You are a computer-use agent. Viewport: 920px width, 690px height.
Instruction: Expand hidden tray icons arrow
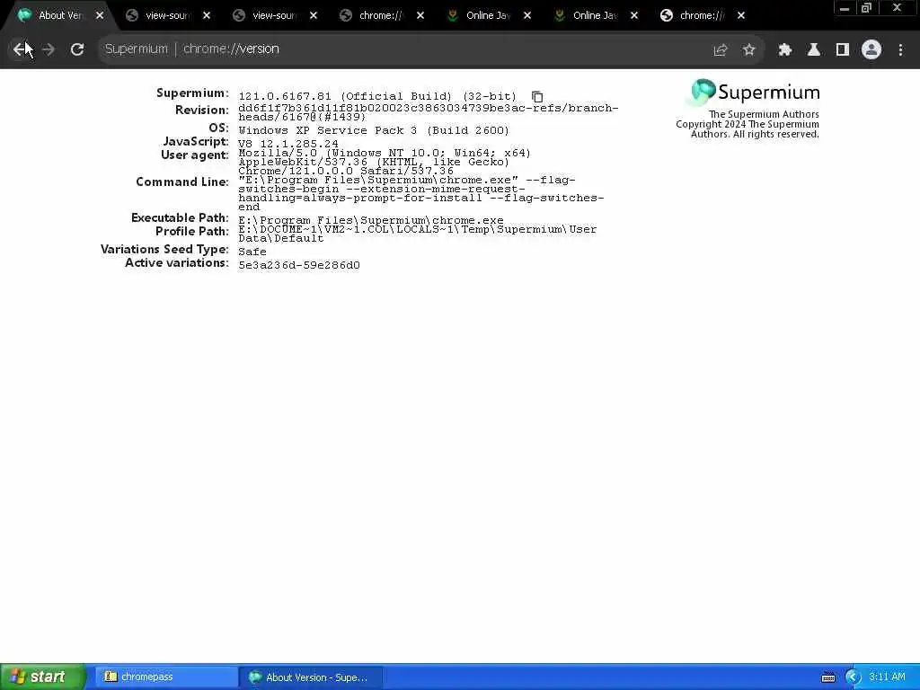click(853, 677)
